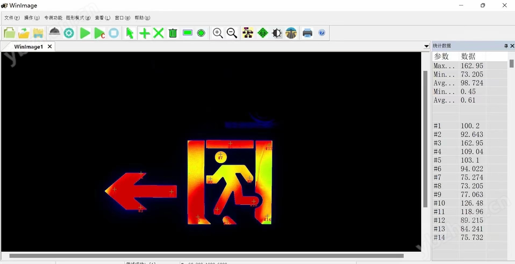The height and width of the screenshot is (264, 515).
Task: Select the WinImage1 document tab
Action: [28, 47]
